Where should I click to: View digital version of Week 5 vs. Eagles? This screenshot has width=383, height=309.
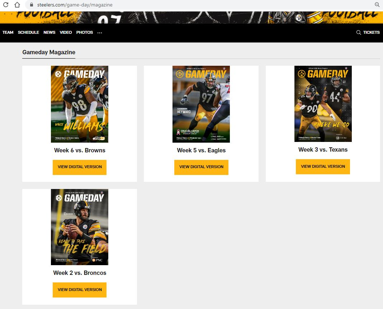201,167
